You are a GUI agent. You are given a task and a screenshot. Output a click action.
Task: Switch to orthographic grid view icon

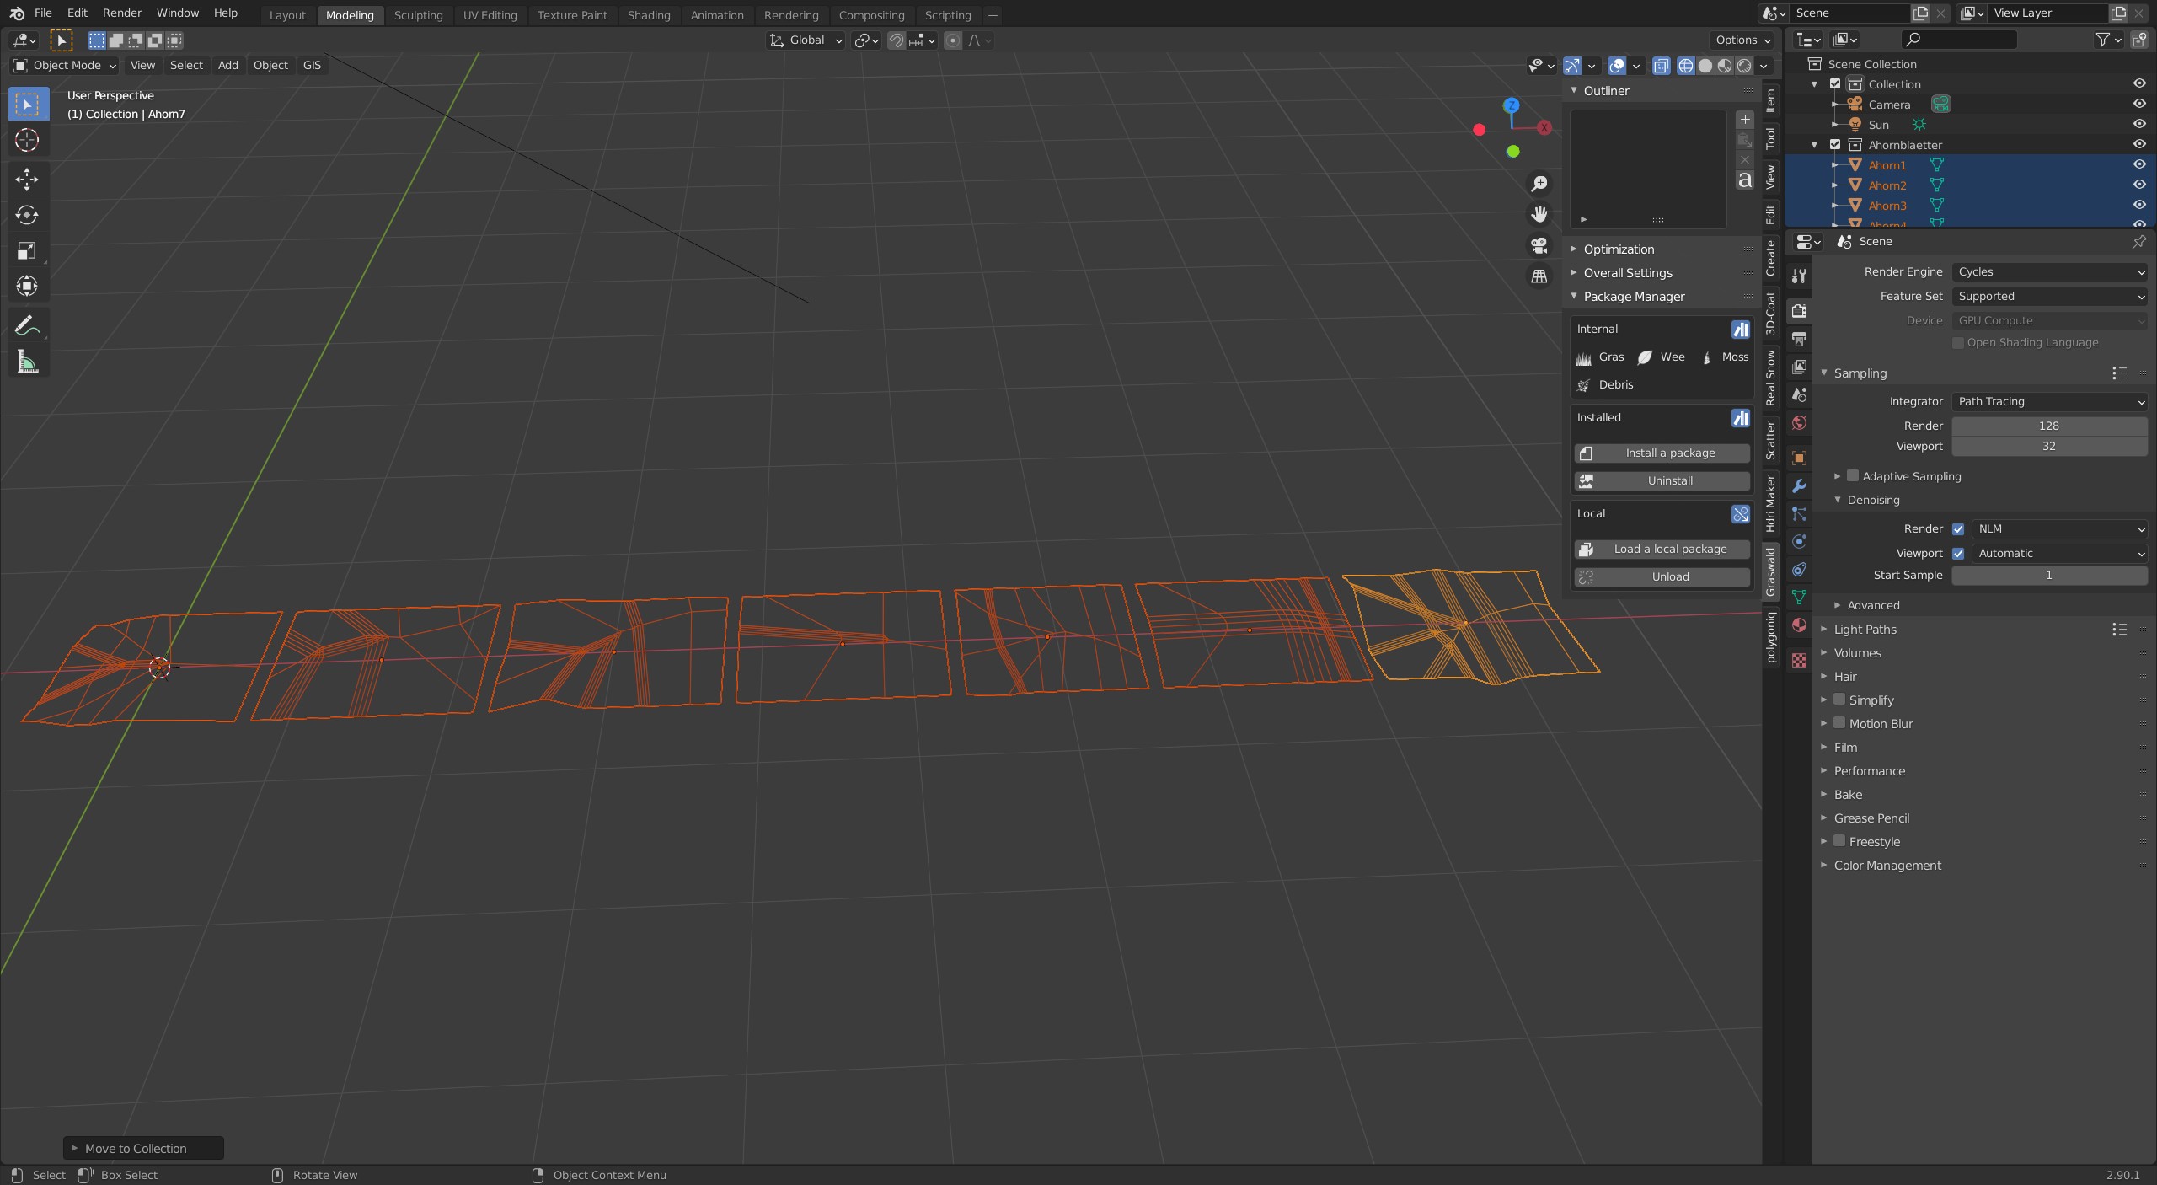1539,276
